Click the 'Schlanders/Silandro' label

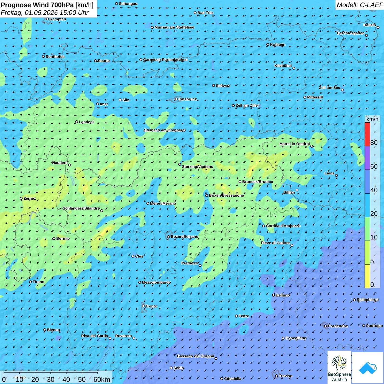pyautogui.click(x=81, y=208)
